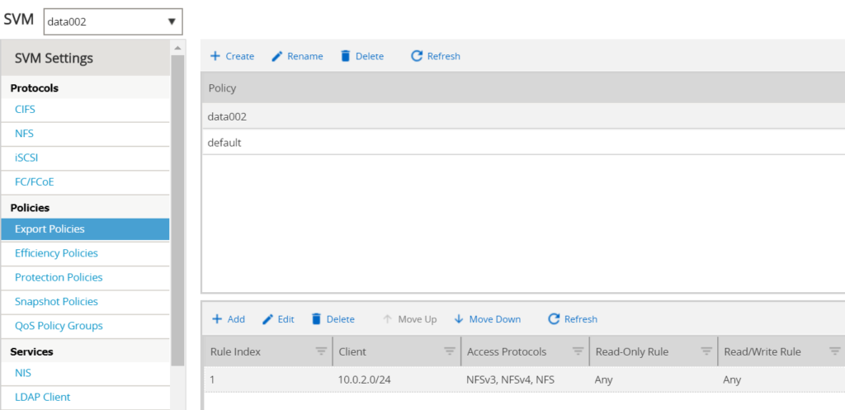Click the Create policy plus icon
The width and height of the screenshot is (845, 410).
point(215,56)
